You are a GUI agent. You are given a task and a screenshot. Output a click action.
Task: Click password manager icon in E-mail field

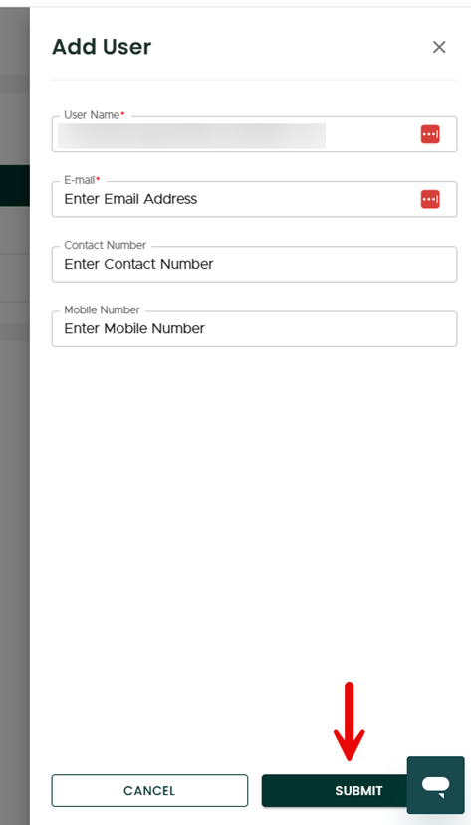click(x=430, y=199)
